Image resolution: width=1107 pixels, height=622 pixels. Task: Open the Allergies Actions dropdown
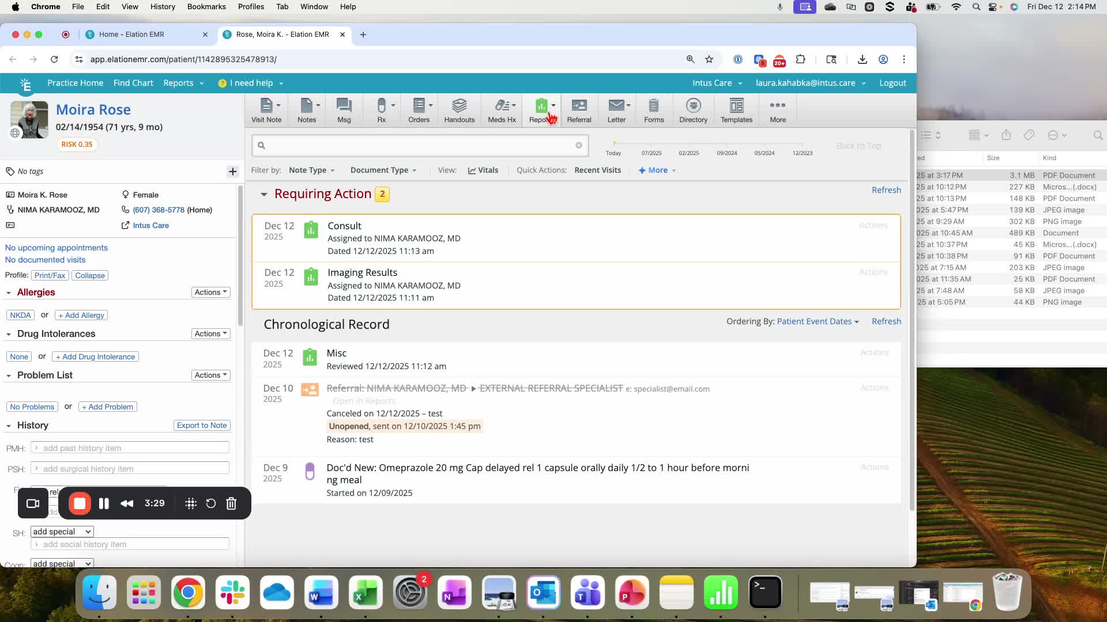210,293
